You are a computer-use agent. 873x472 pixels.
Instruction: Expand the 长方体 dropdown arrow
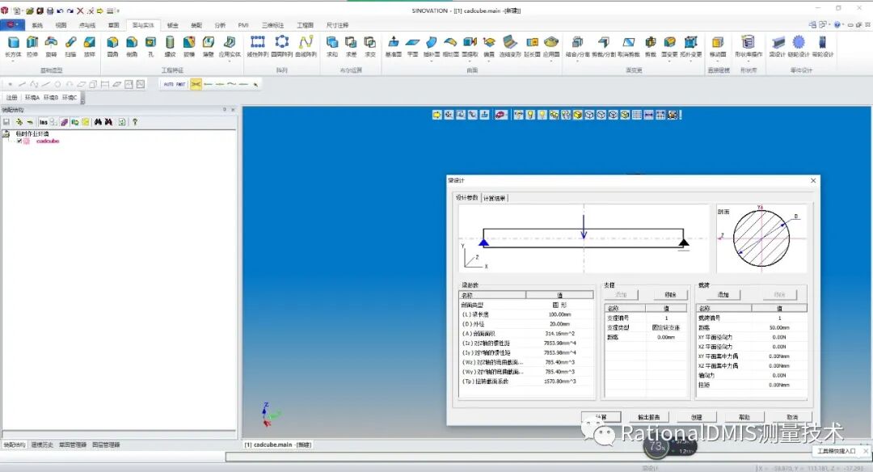pos(13,61)
